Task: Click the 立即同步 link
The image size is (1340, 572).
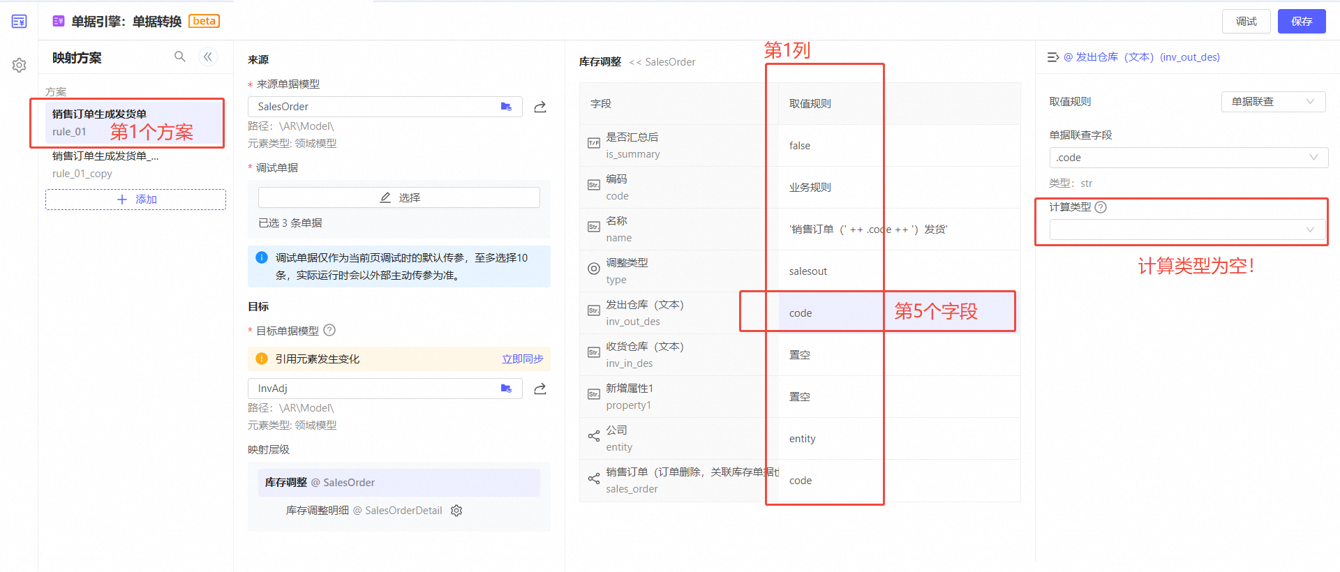Action: tap(522, 359)
